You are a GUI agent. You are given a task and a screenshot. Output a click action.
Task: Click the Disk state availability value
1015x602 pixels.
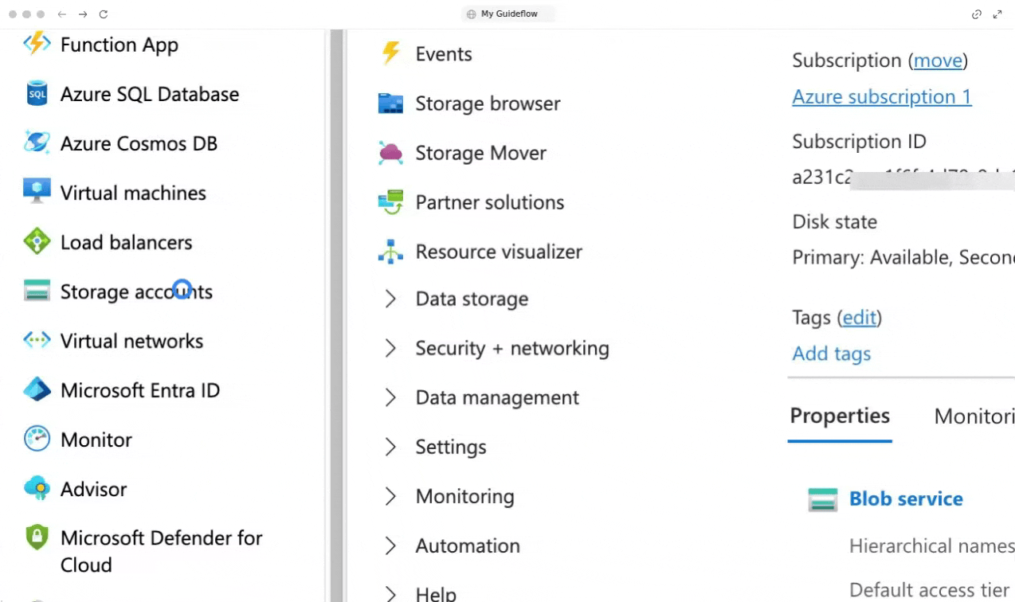[x=903, y=258]
